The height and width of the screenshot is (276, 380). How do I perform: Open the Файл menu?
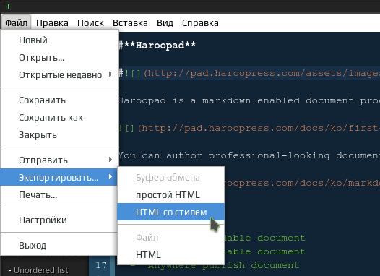click(x=16, y=23)
